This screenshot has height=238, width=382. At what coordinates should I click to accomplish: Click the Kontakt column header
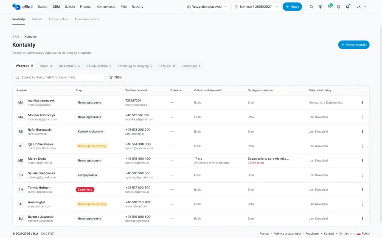[22, 90]
